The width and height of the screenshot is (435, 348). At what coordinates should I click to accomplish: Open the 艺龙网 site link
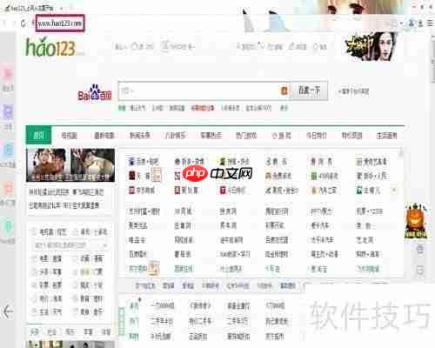point(365,240)
